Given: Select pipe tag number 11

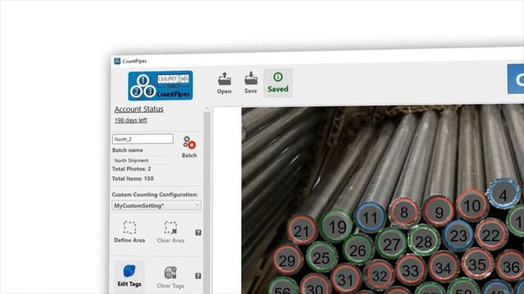Looking at the screenshot, I should click(370, 217).
